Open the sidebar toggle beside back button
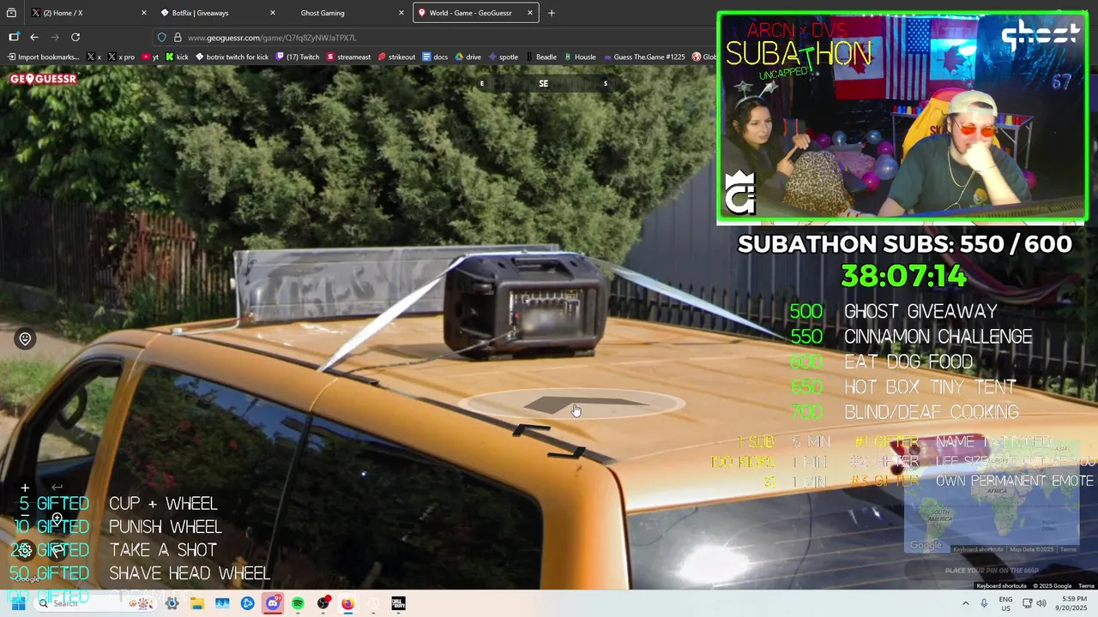 click(14, 37)
